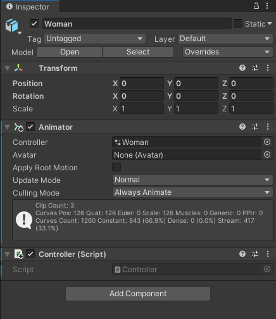The width and height of the screenshot is (276, 319).
Task: Click the warning info icon
Action: click(24, 220)
